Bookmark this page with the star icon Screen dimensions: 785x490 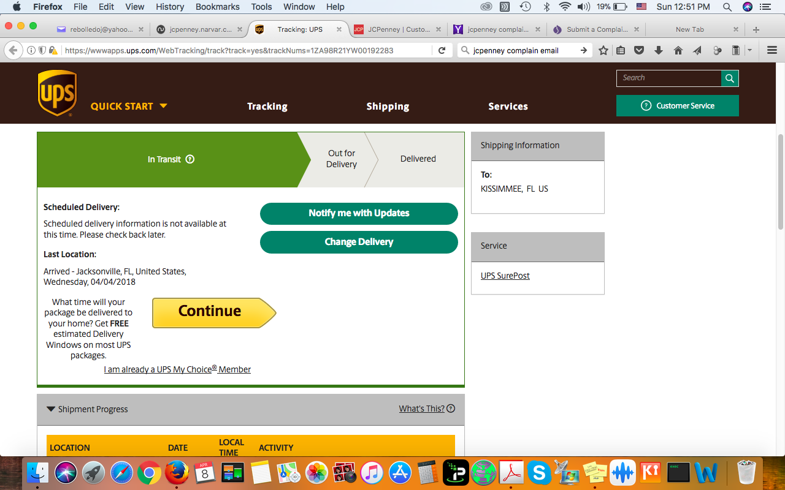(x=603, y=50)
